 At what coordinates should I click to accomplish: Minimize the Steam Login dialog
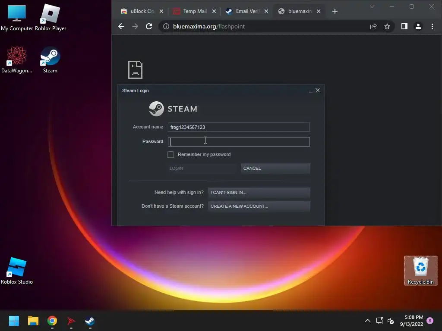coord(311,91)
